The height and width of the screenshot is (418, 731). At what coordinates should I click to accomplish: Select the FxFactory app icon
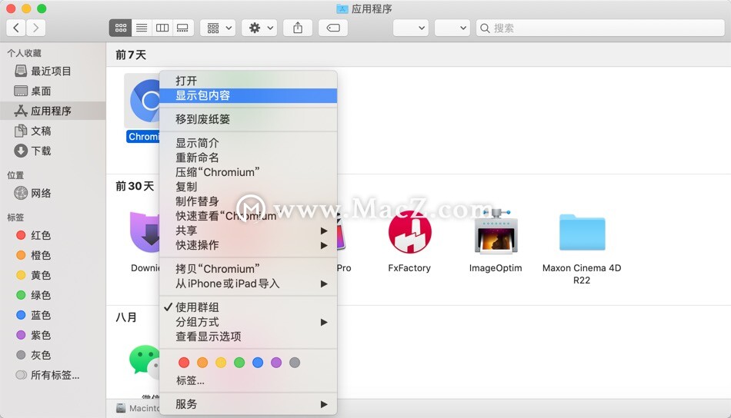click(x=409, y=232)
